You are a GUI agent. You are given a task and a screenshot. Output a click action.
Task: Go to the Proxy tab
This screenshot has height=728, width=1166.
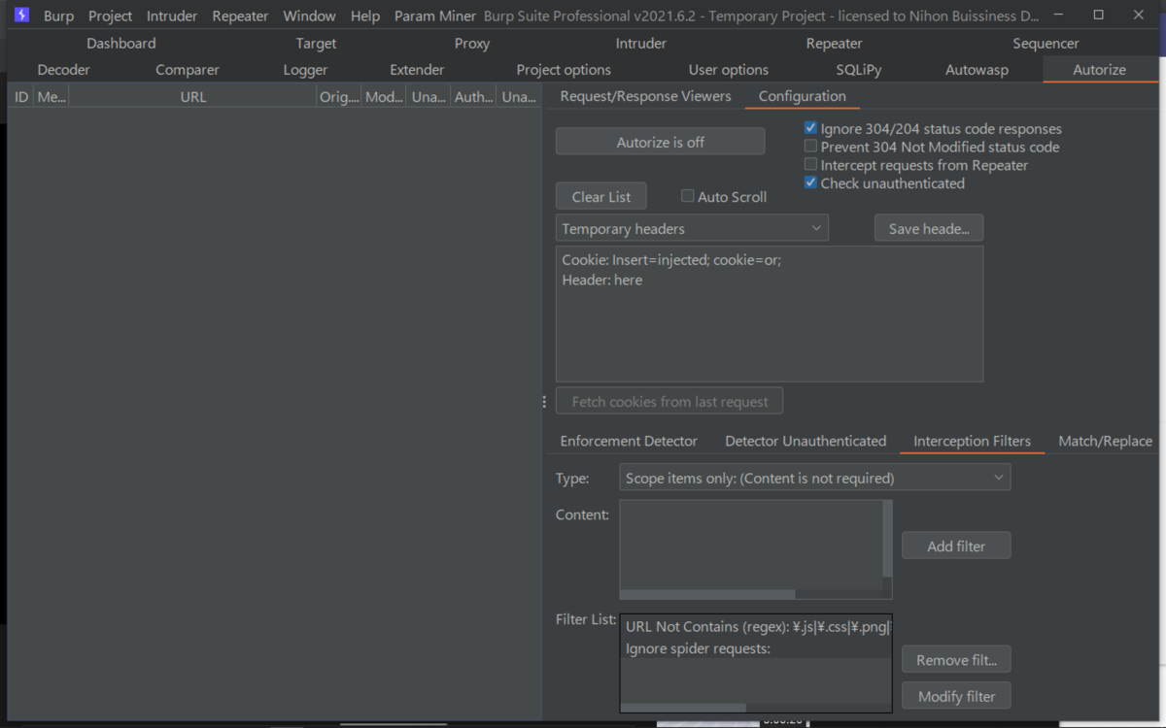(x=472, y=44)
